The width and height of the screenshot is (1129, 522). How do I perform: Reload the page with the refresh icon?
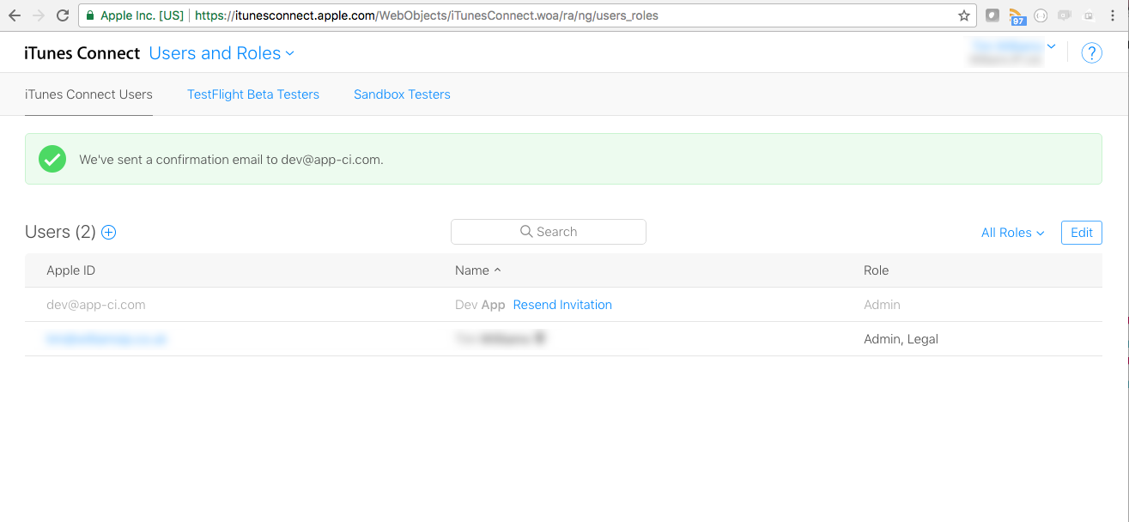[x=63, y=15]
